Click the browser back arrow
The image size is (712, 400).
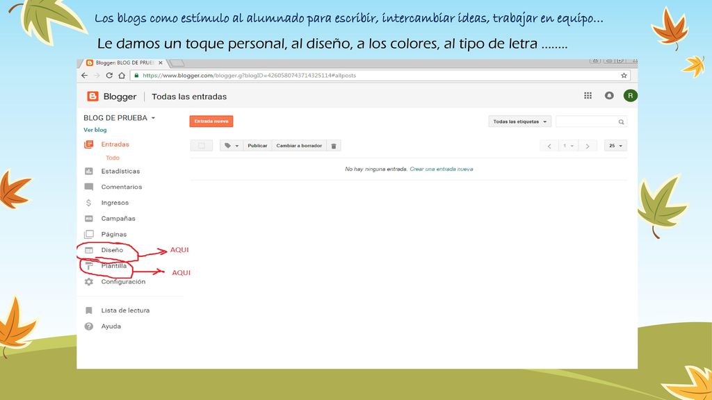tap(84, 75)
